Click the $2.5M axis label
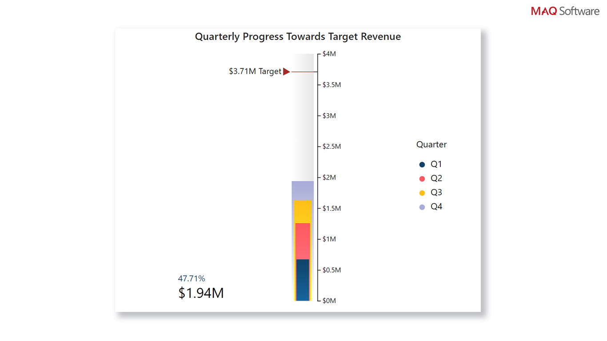Viewport: 607px width, 341px height. 332,147
